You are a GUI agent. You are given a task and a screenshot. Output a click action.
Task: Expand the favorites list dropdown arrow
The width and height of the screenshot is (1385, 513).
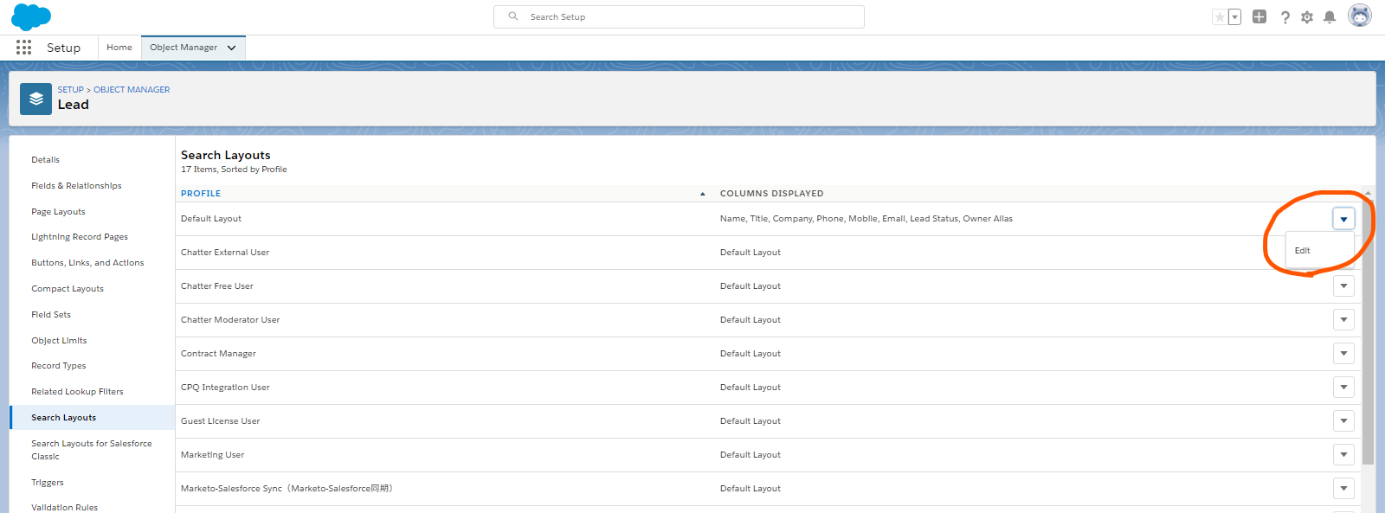pos(1234,17)
